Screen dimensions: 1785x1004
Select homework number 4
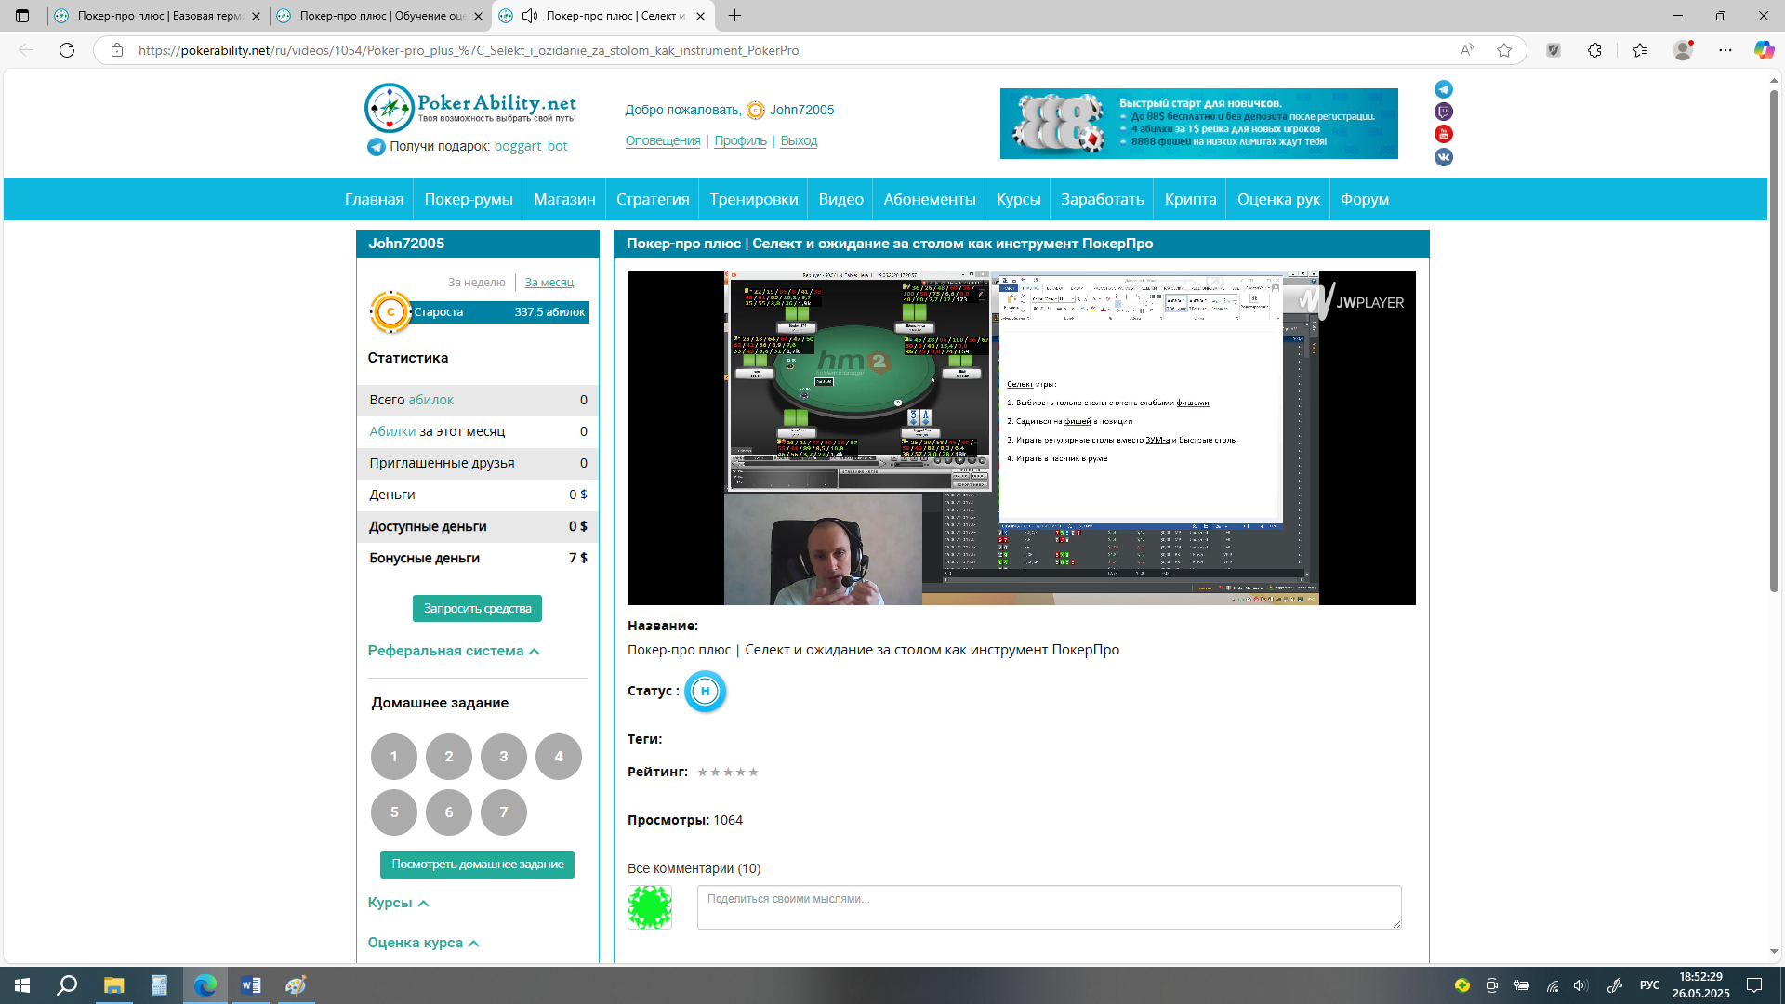point(559,757)
